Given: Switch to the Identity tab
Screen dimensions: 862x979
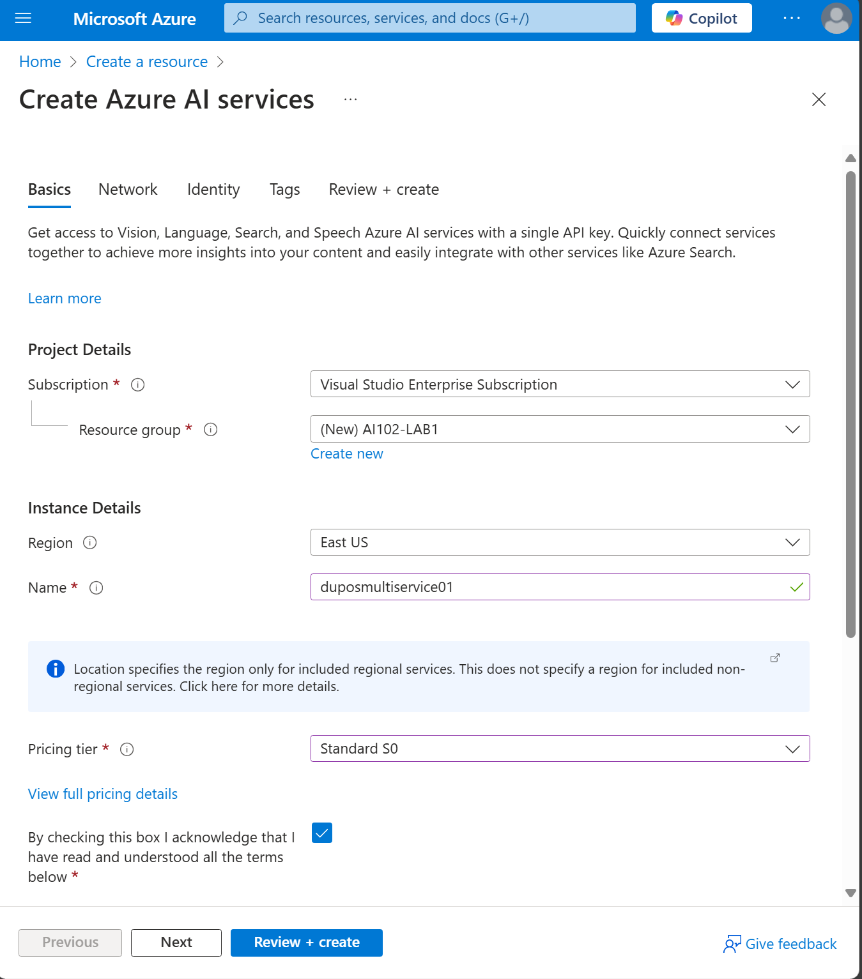Looking at the screenshot, I should pyautogui.click(x=213, y=190).
